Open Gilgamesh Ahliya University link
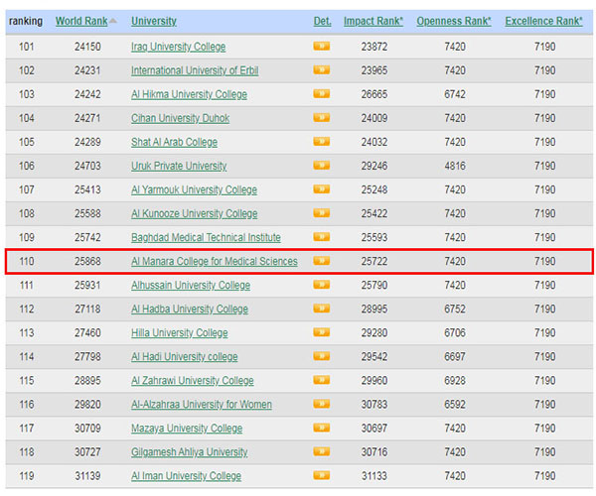Viewport: 596px width, 496px height. [190, 452]
